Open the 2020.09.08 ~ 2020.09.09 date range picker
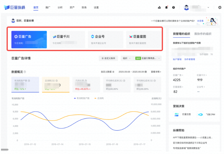 pos(133,72)
